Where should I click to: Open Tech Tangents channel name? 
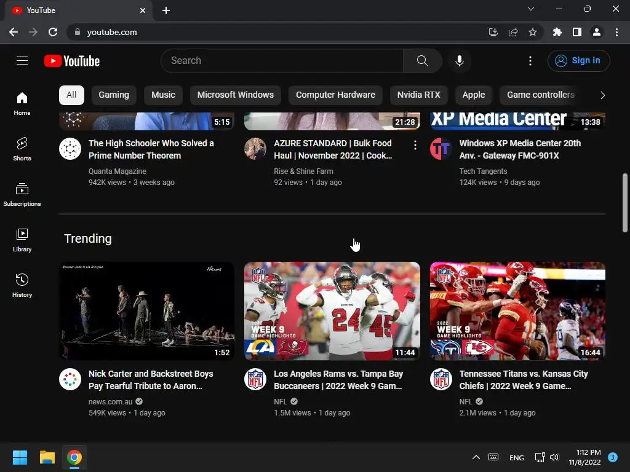[483, 171]
